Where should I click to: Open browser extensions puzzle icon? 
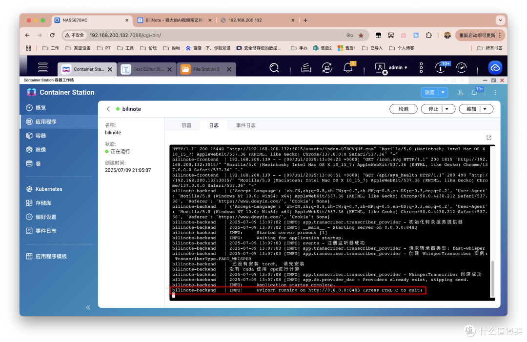pyautogui.click(x=428, y=35)
